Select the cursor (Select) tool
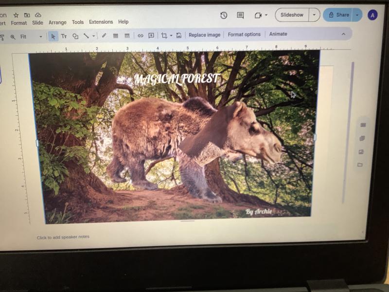389x292 pixels. pyautogui.click(x=53, y=36)
